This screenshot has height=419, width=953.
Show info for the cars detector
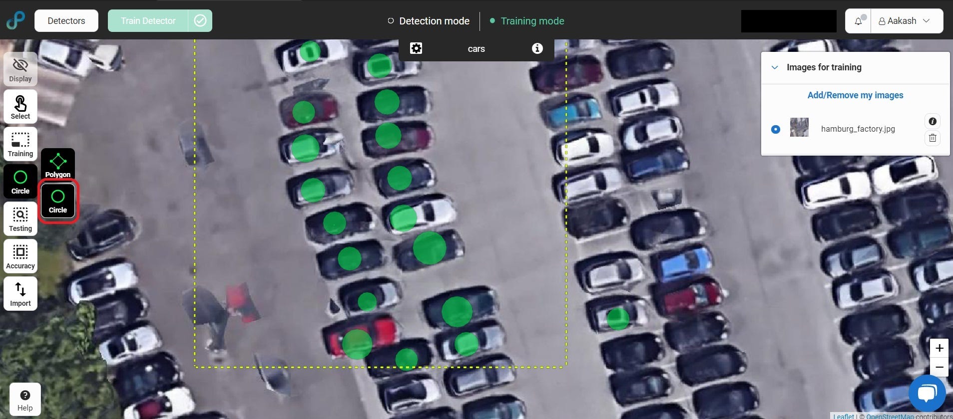pos(537,48)
